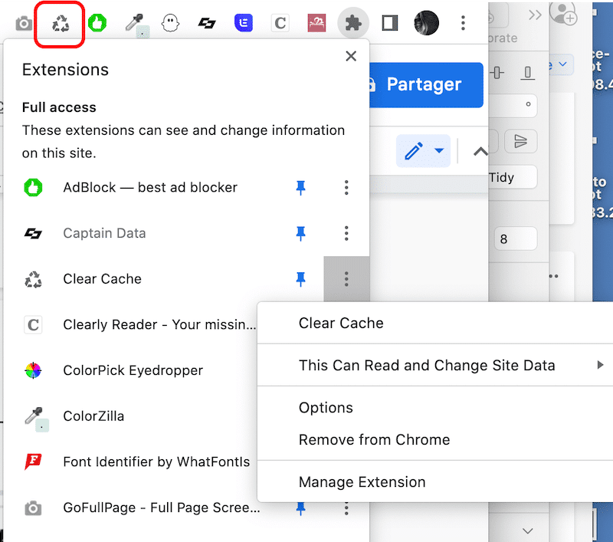Open the AdBlock toolbar icon
The width and height of the screenshot is (613, 542).
click(97, 22)
